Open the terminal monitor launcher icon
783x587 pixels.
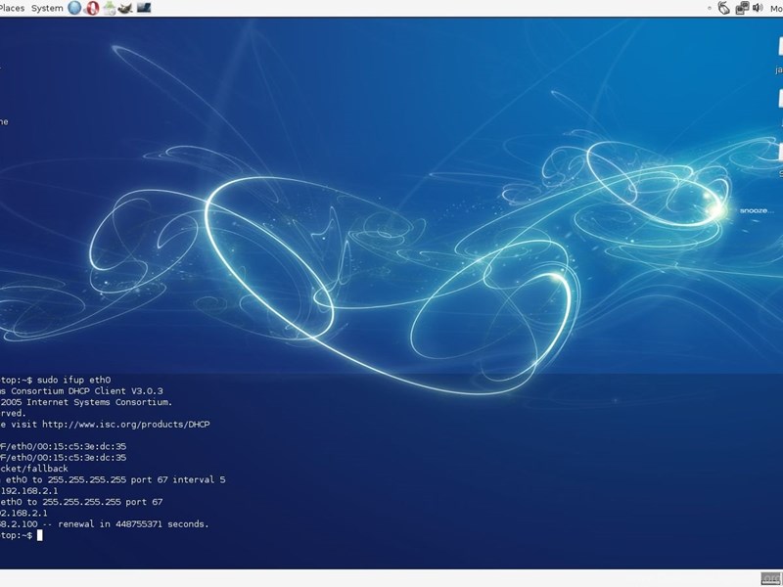point(144,8)
